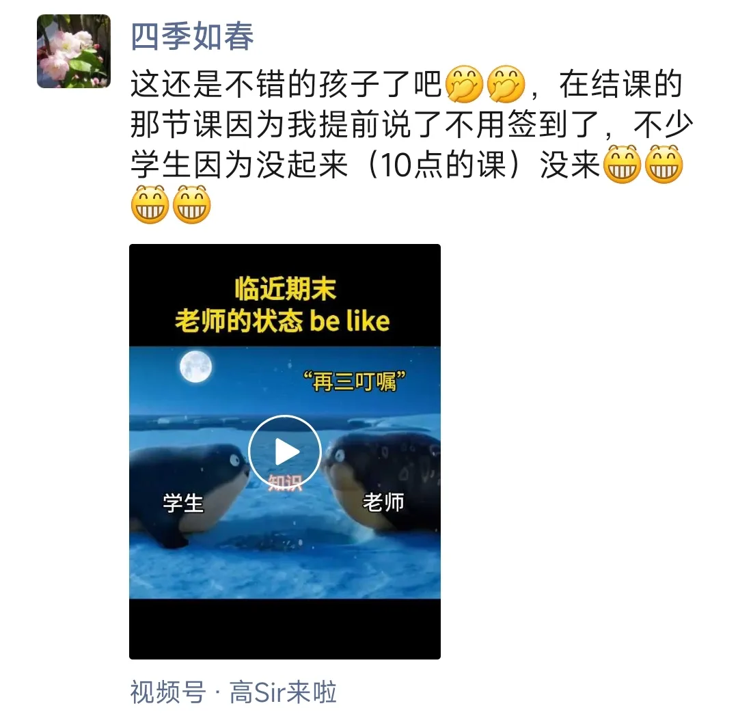Play the video with the center play button
Screen dimensions: 738x721
[x=285, y=452]
